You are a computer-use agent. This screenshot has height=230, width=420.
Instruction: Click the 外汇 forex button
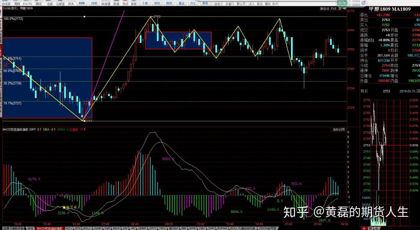click(x=193, y=3)
